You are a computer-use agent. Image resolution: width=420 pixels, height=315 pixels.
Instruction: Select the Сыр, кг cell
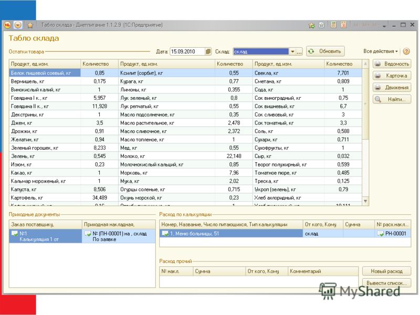[288, 156]
